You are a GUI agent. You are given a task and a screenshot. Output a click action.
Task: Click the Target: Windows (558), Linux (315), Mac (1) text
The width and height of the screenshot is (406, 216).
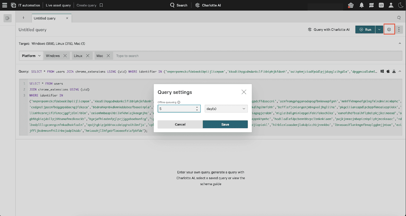52,44
